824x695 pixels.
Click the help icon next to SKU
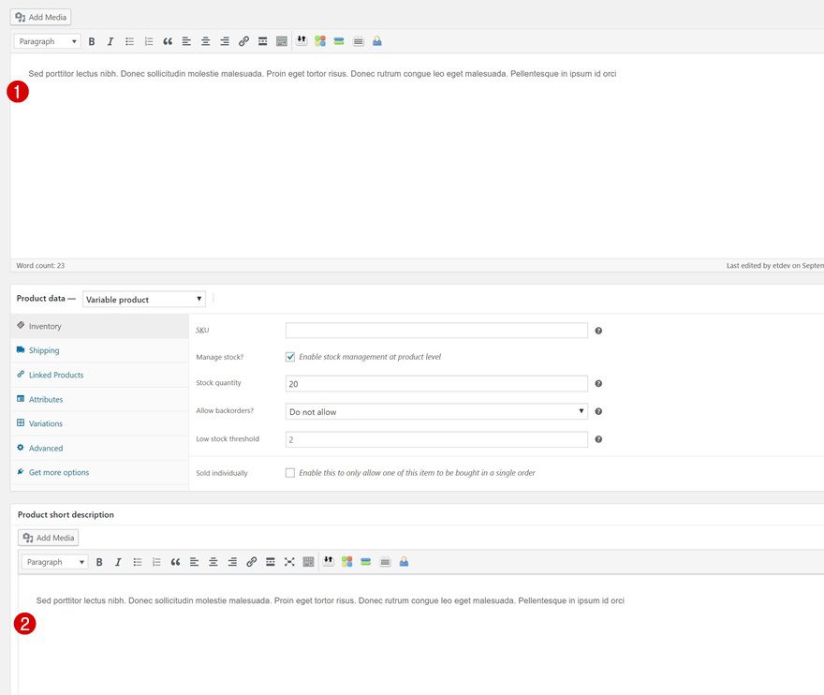click(598, 331)
